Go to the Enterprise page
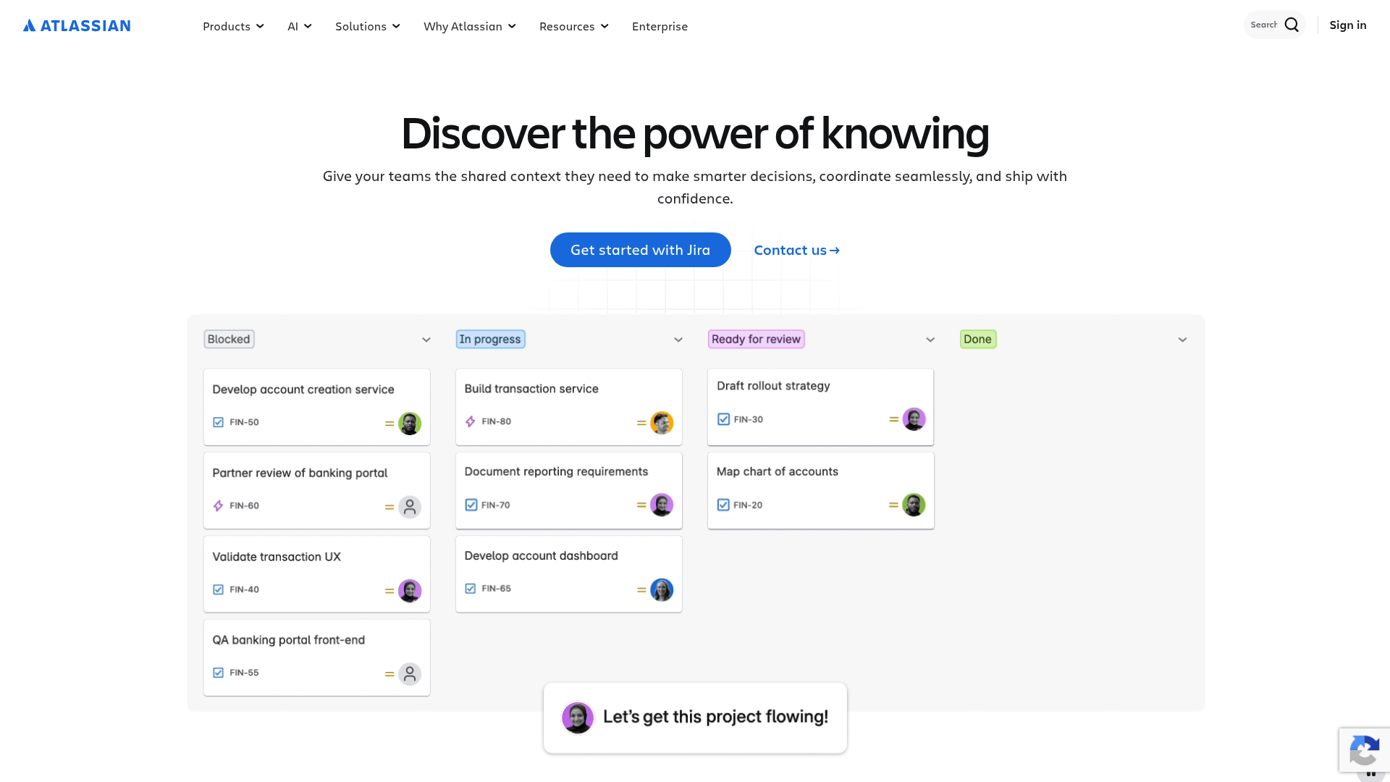Screen dimensions: 1390x782 click(660, 26)
